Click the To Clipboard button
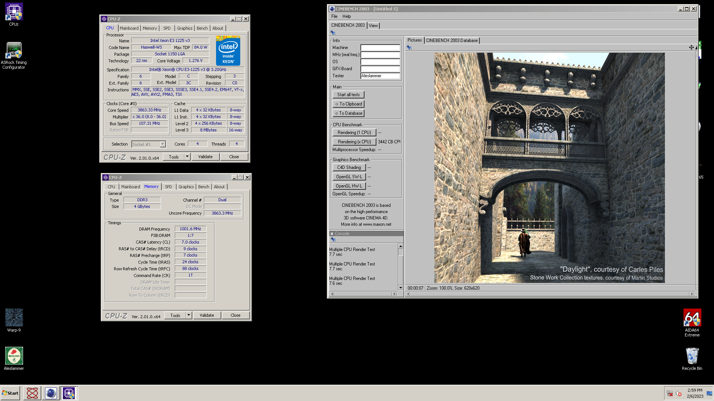 click(x=348, y=104)
